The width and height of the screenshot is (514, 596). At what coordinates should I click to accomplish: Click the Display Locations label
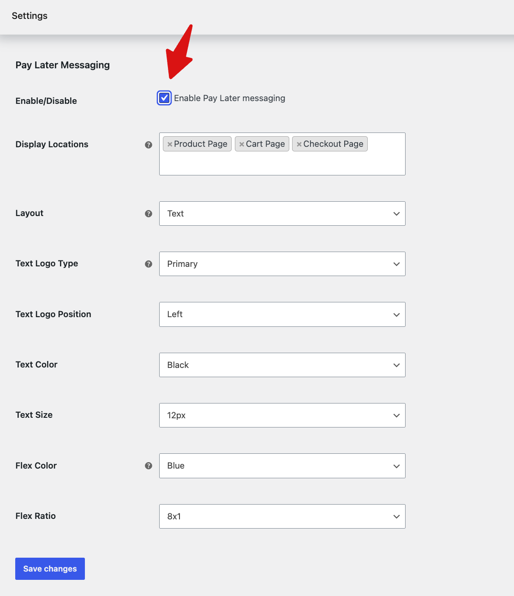click(x=52, y=144)
